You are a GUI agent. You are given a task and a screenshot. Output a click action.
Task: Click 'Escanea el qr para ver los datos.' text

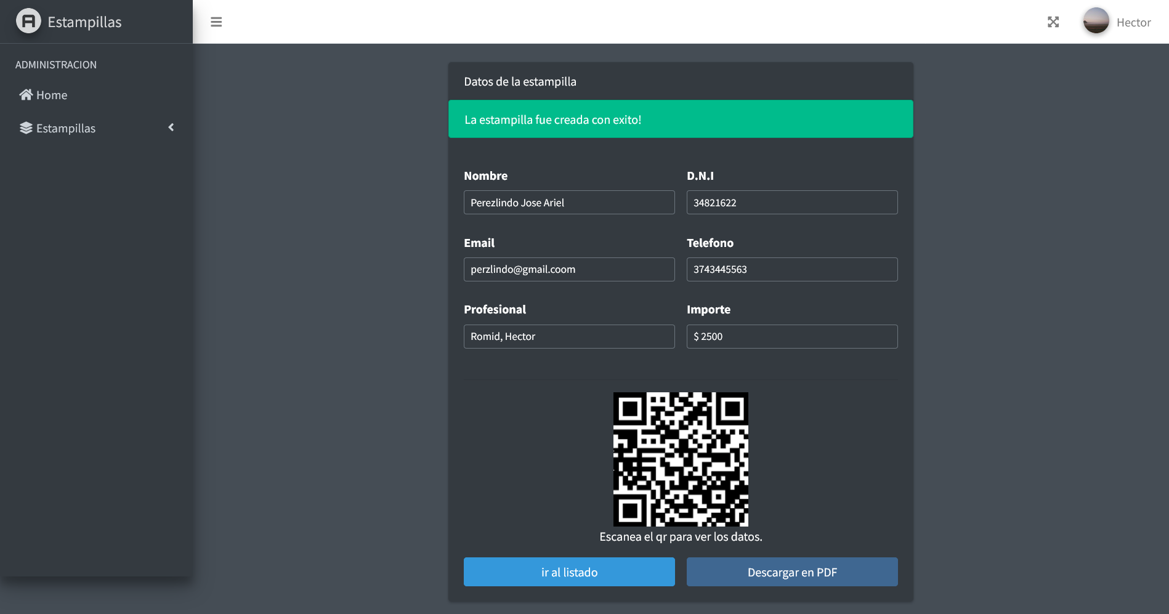(x=681, y=537)
